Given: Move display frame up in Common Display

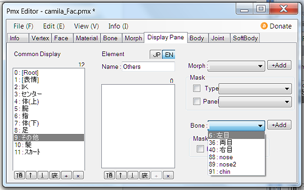Looking at the screenshot, I should tap(31, 175).
